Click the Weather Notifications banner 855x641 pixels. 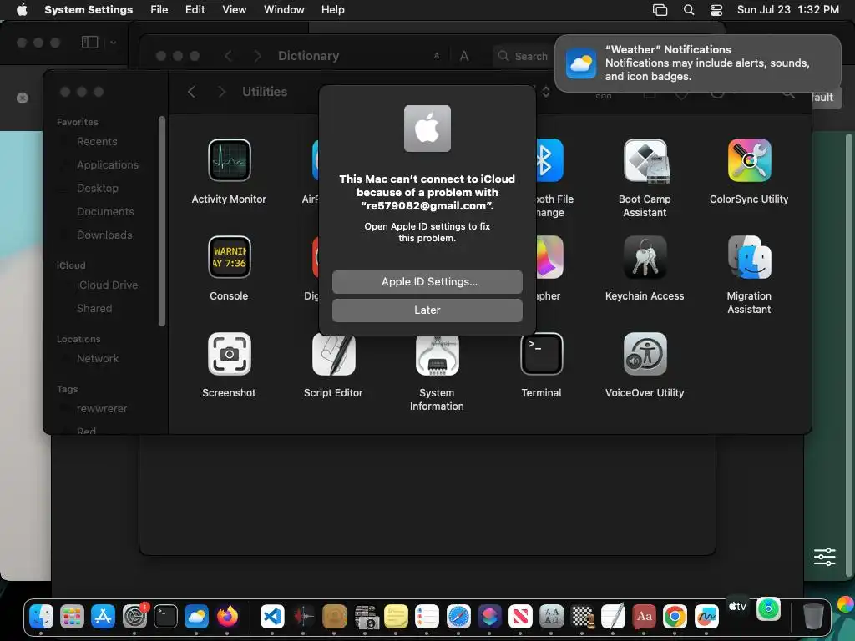click(697, 63)
